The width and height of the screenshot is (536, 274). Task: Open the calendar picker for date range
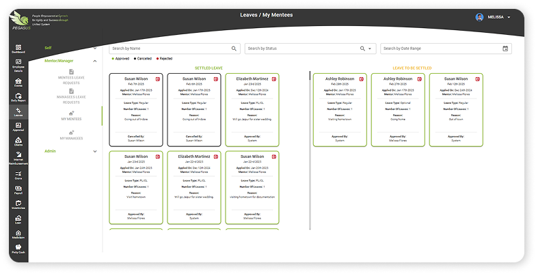pos(505,49)
